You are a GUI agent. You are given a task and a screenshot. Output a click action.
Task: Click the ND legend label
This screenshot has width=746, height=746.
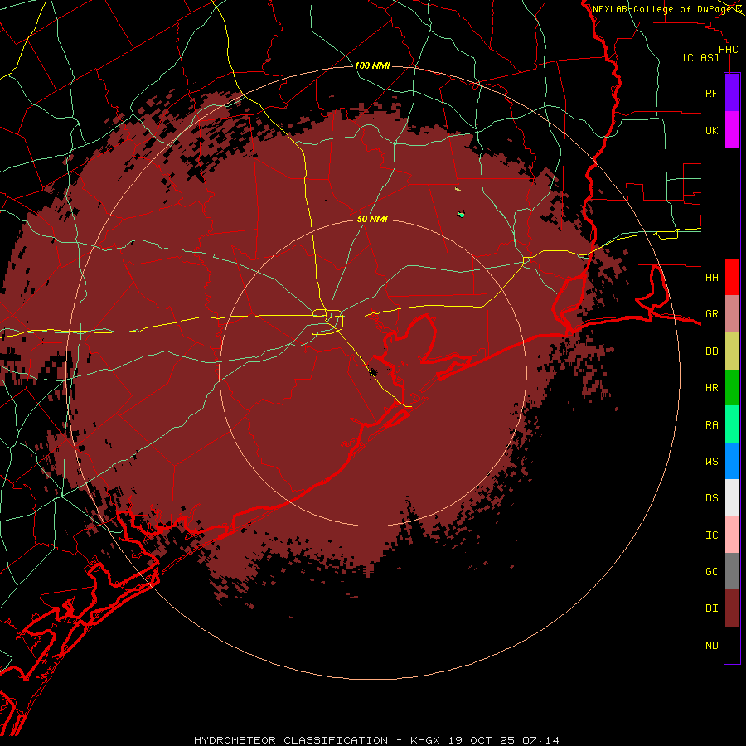click(712, 646)
